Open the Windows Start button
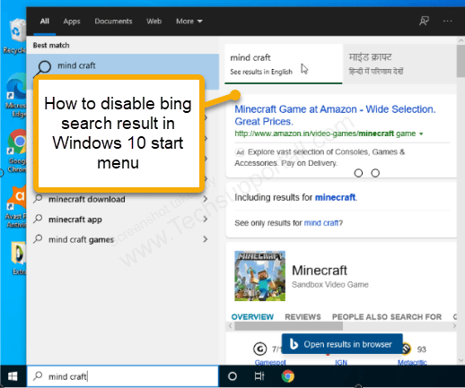The width and height of the screenshot is (465, 388). (x=13, y=376)
